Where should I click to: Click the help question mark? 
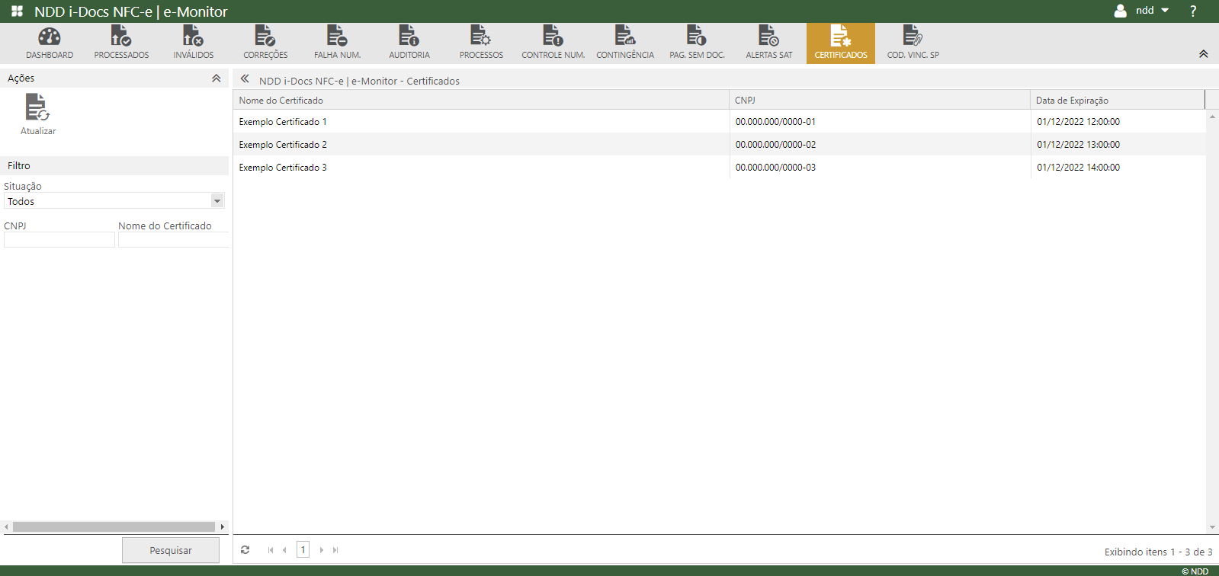1193,11
